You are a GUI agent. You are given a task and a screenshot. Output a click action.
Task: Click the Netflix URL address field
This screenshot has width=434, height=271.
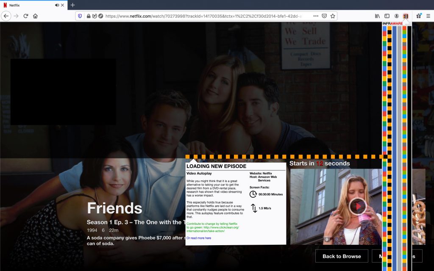click(203, 16)
